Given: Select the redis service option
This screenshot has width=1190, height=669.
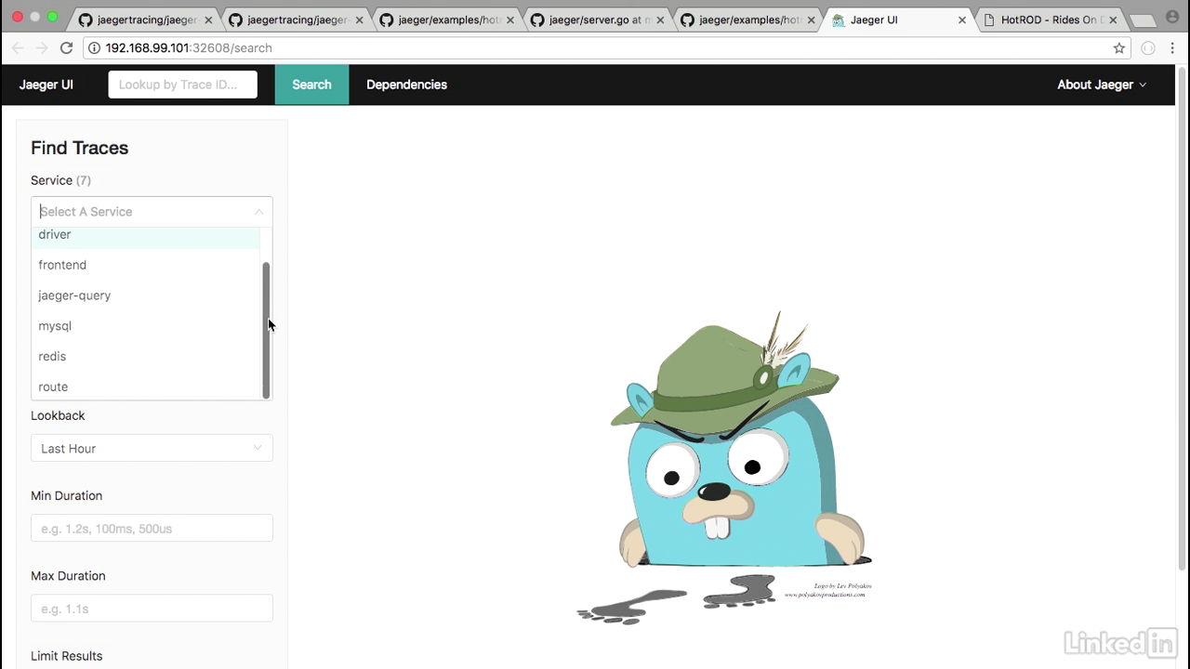Looking at the screenshot, I should pyautogui.click(x=145, y=357).
